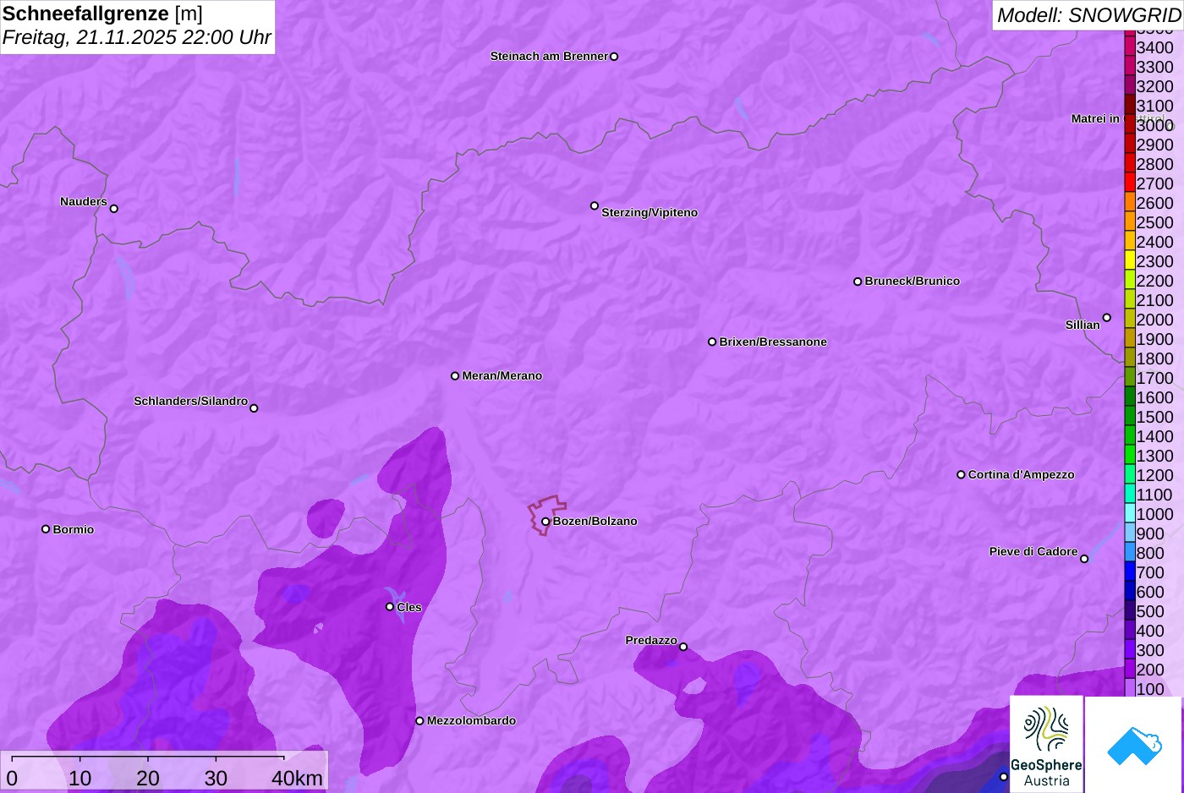Click the date Freitag, 21.11.2025 22:00 Uhr
This screenshot has width=1184, height=793.
pyautogui.click(x=137, y=37)
